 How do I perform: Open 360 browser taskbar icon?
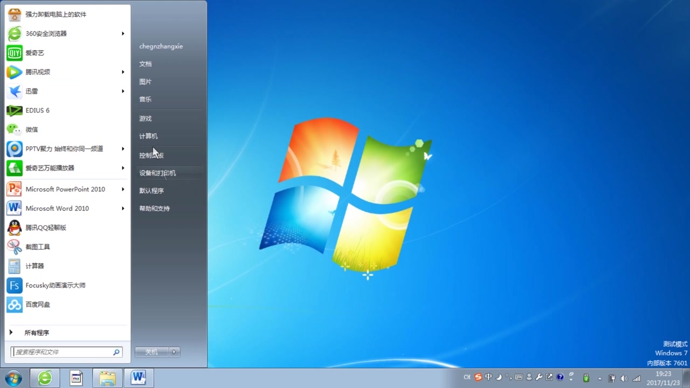45,378
